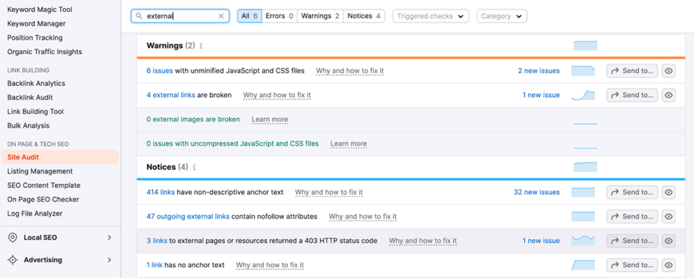Open the 6 issues link
The image size is (694, 278).
point(160,71)
